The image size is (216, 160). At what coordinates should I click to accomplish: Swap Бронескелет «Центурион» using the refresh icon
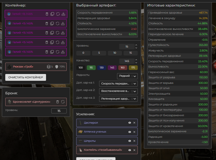pos(63,102)
